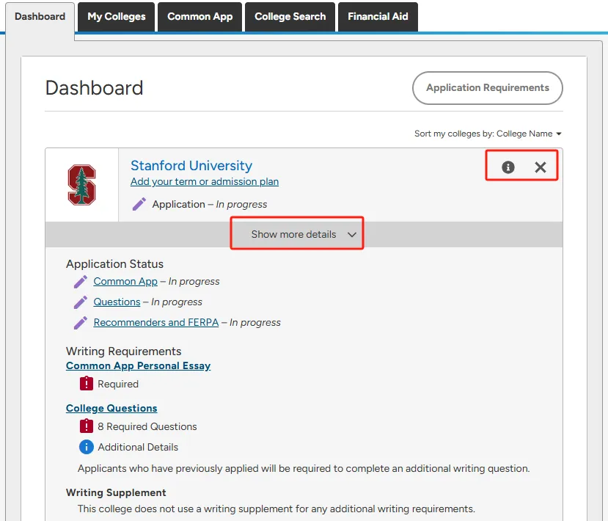Open the Common App tab
Screen dimensions: 608x521
click(x=200, y=17)
